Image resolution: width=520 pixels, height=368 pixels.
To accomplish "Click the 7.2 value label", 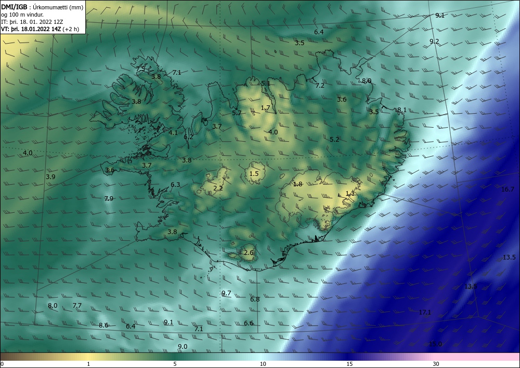I will pos(320,85).
